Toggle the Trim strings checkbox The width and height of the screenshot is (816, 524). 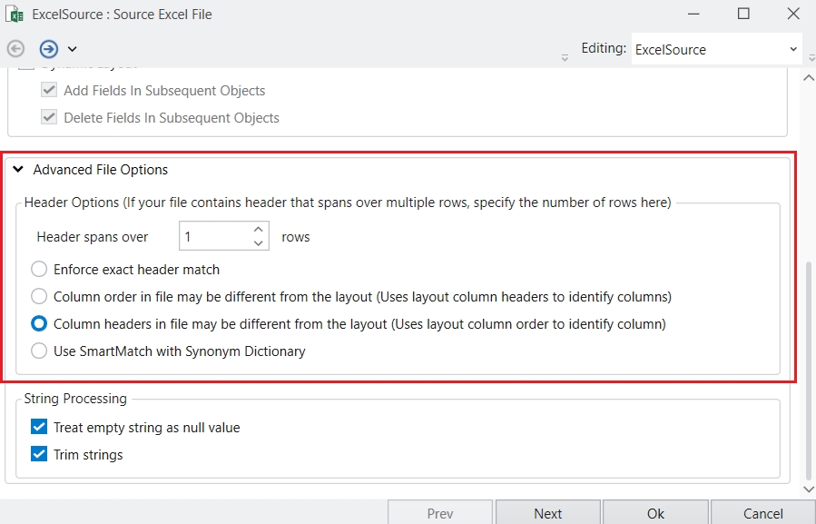pos(39,454)
